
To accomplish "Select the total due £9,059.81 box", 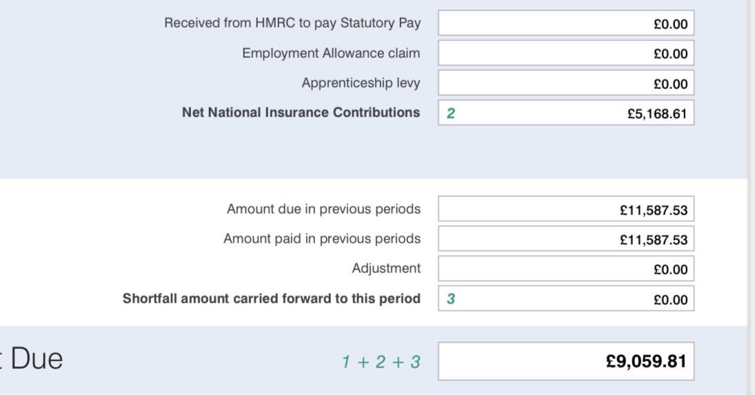I will click(x=566, y=361).
